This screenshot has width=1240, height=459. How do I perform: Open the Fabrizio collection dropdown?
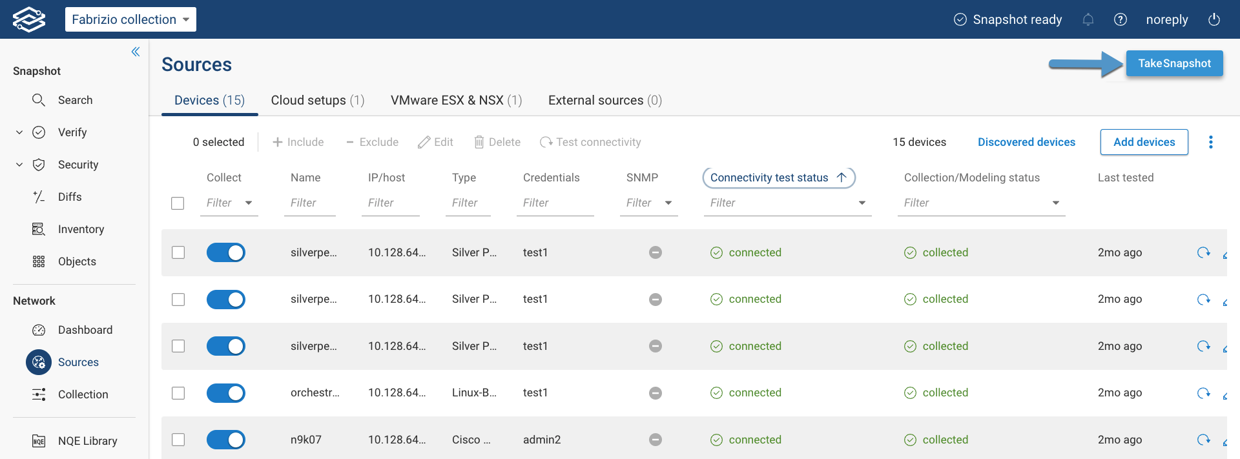[130, 19]
